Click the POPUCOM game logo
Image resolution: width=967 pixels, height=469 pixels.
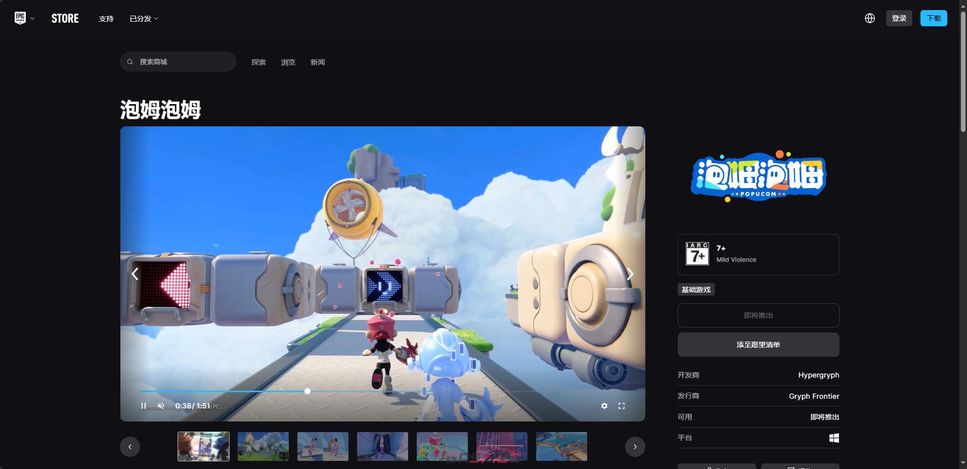758,176
